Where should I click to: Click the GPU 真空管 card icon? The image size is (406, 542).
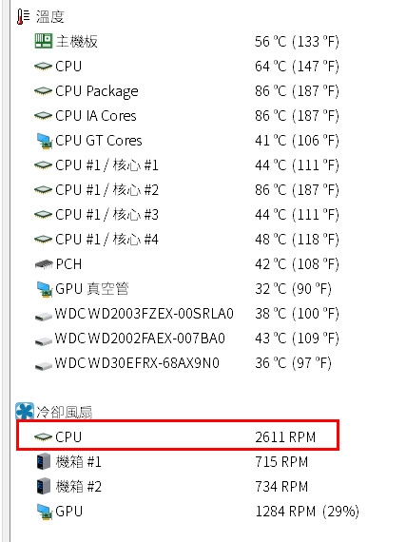(45, 289)
